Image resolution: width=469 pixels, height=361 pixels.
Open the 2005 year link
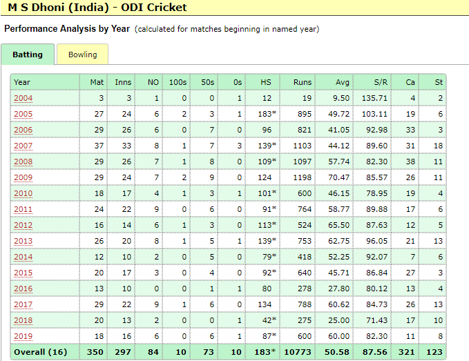[23, 114]
